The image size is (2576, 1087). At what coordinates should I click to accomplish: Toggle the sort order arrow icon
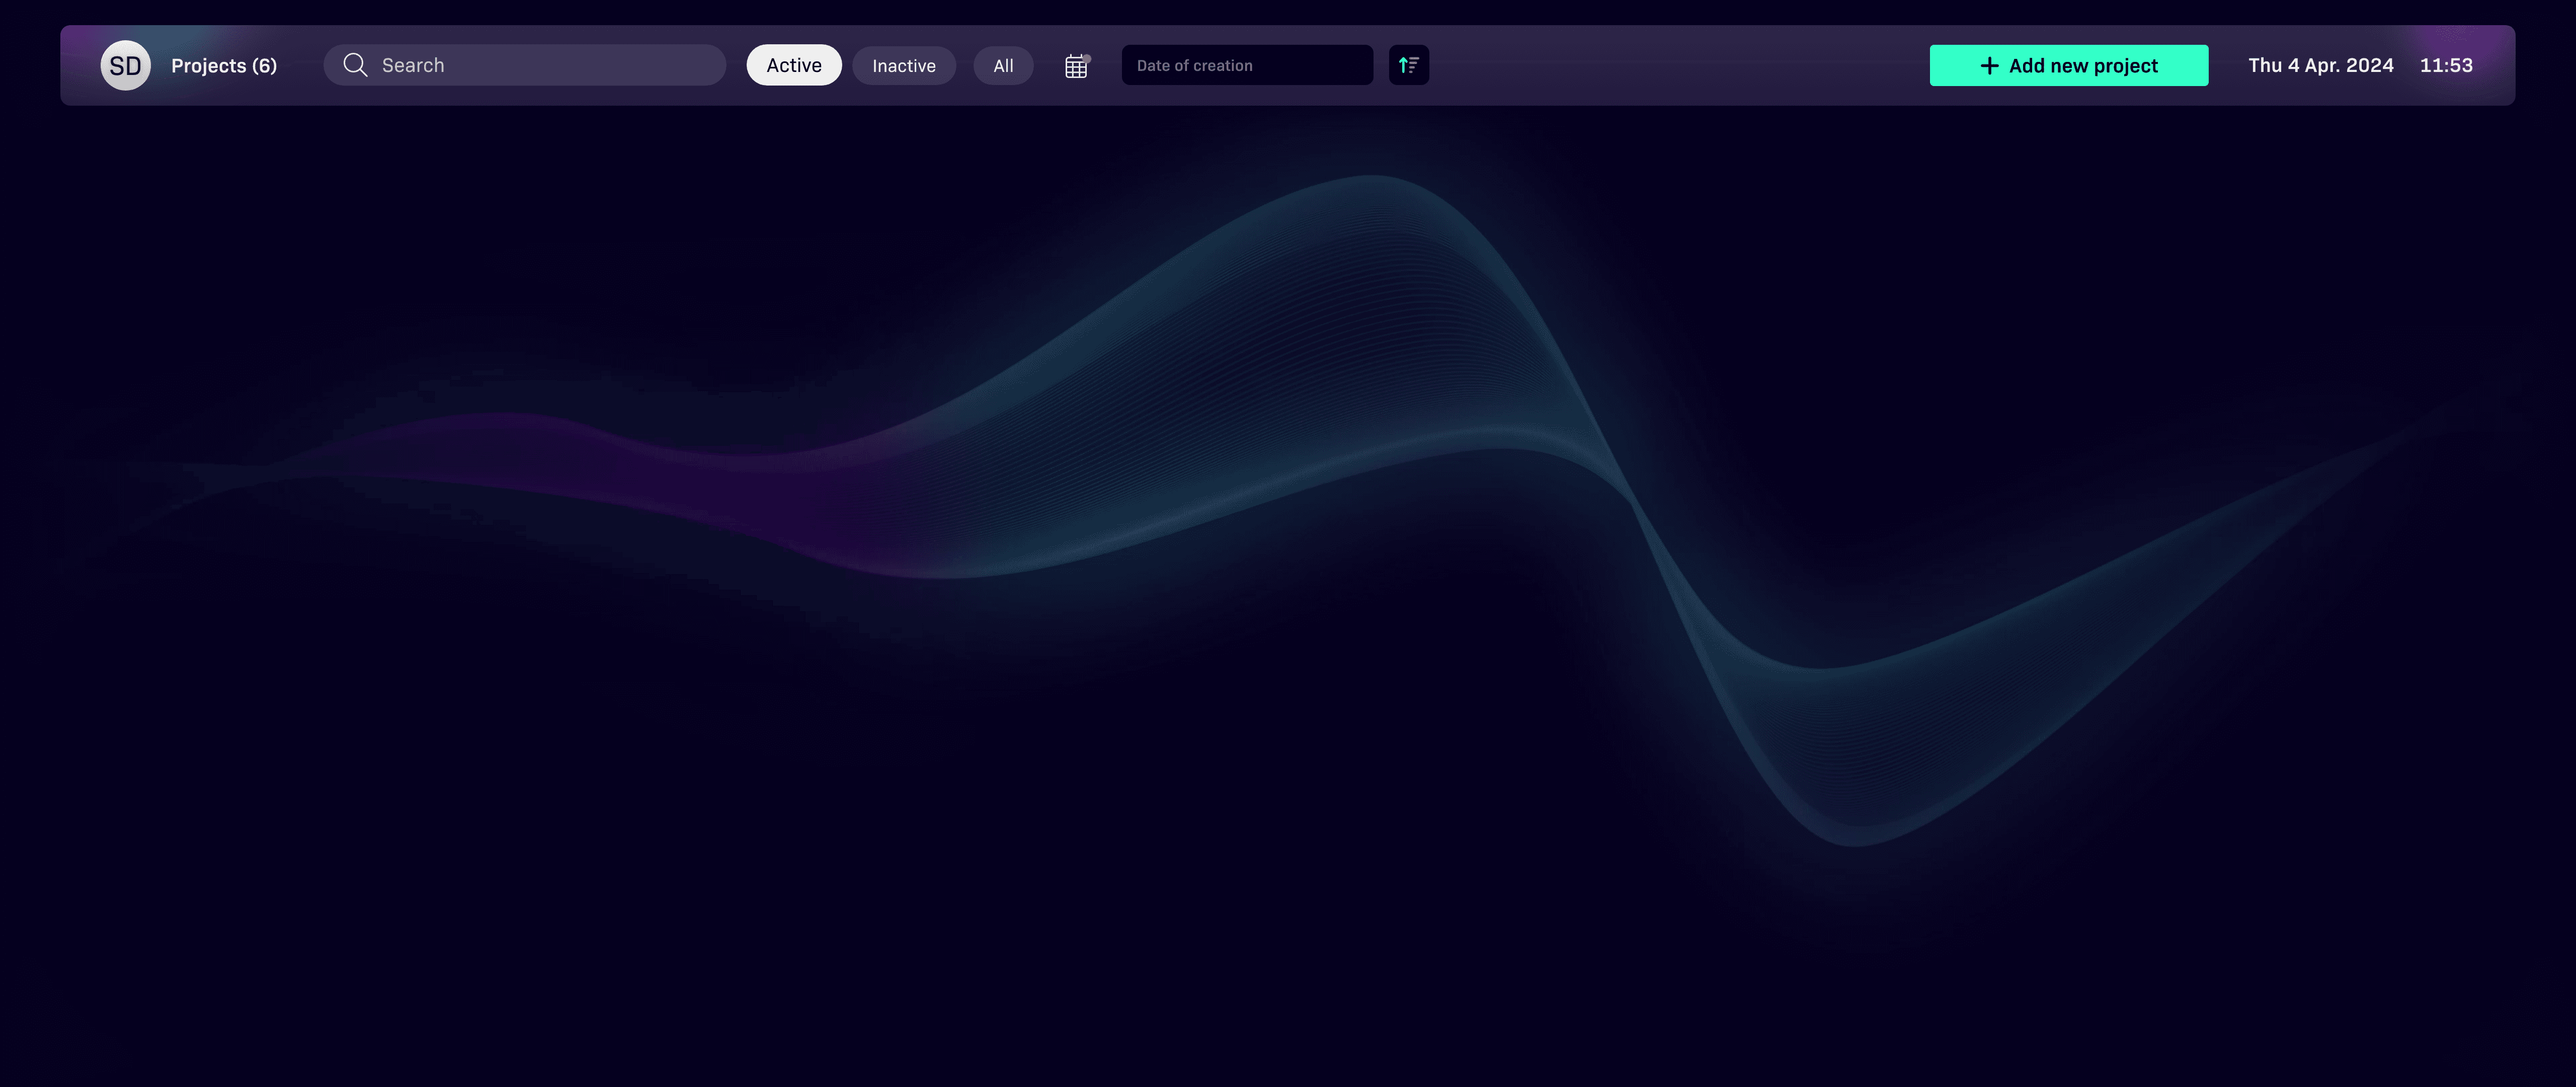[1408, 65]
